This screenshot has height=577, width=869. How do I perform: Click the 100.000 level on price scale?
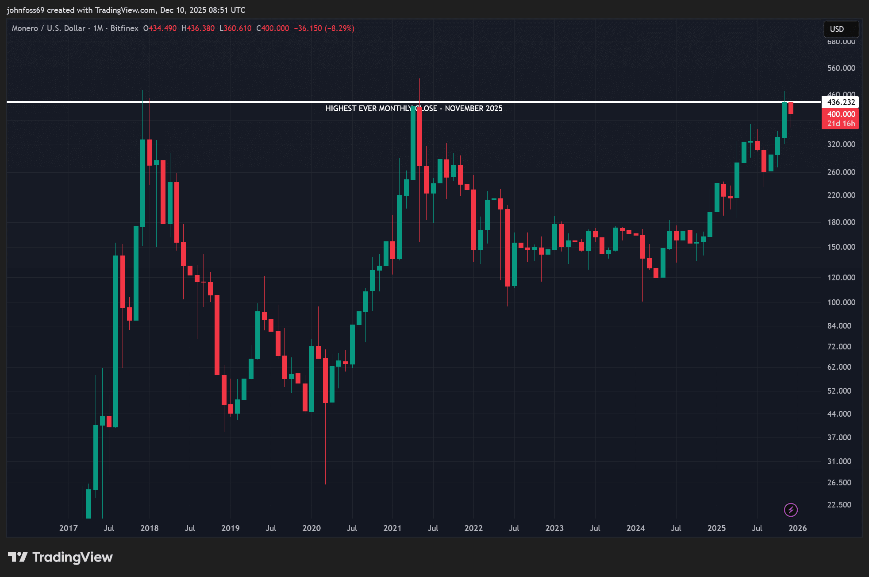(x=841, y=302)
